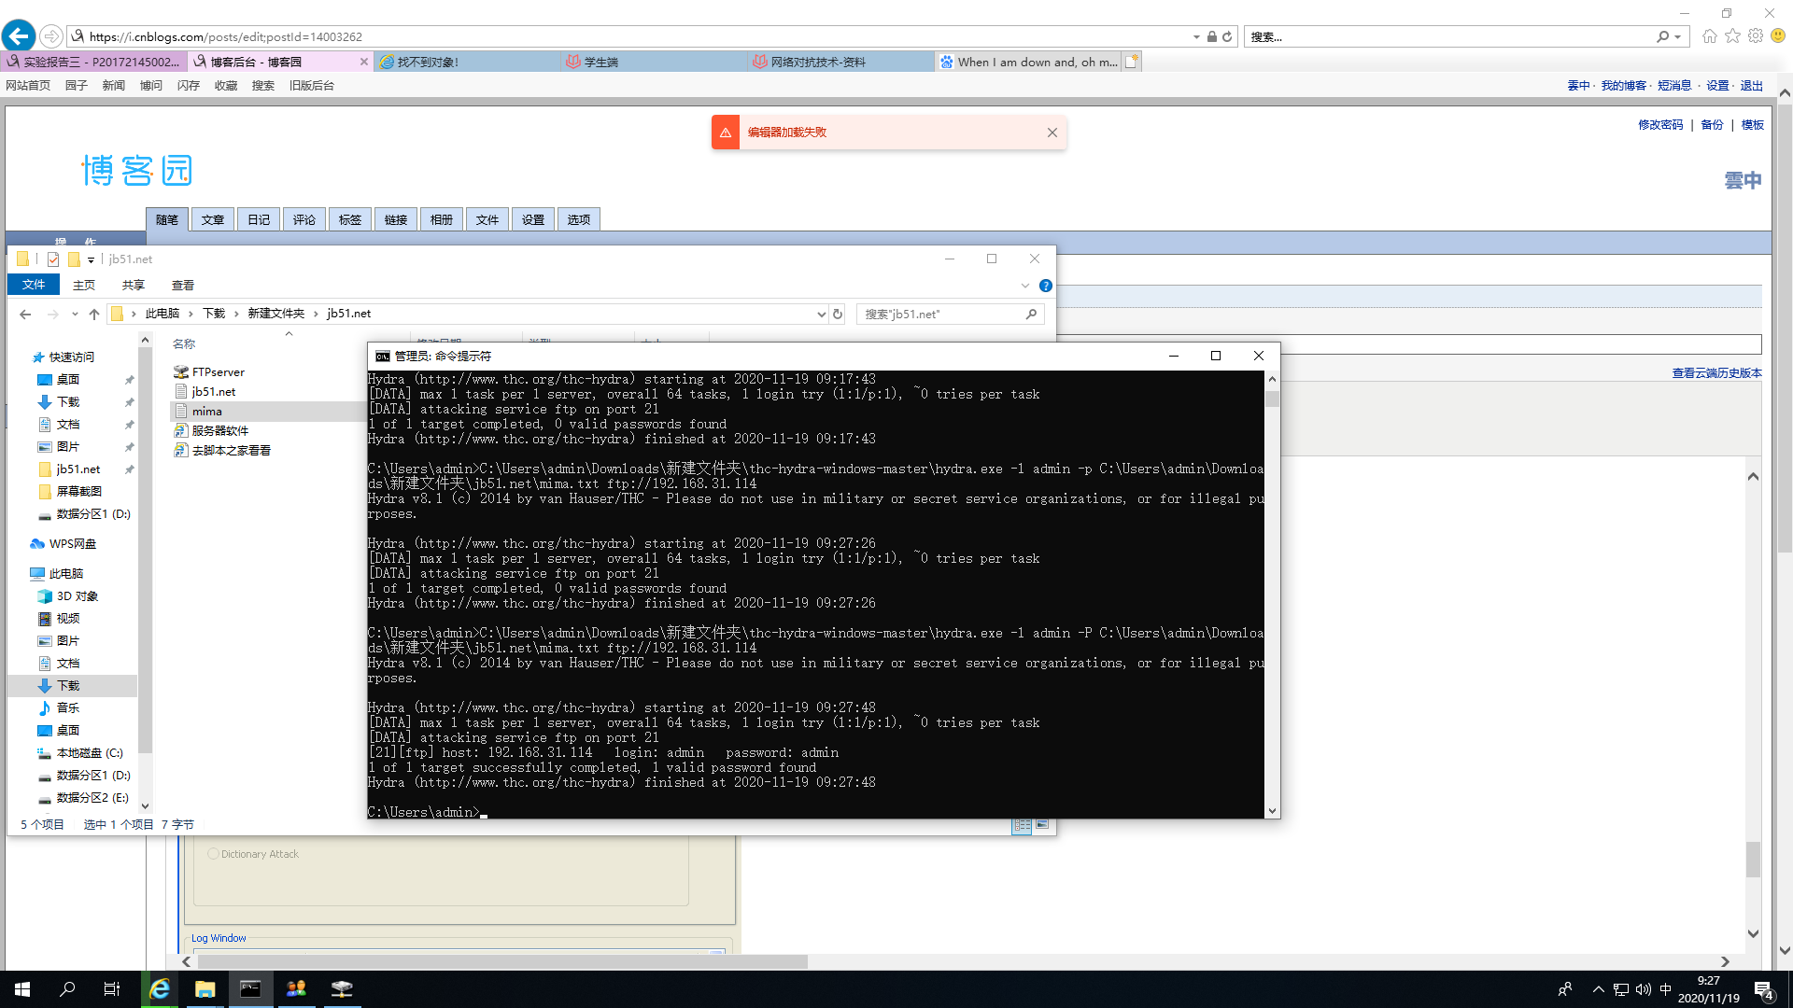The width and height of the screenshot is (1793, 1008).
Task: Switch to the 相册 blog admin tab
Action: pyautogui.click(x=441, y=220)
